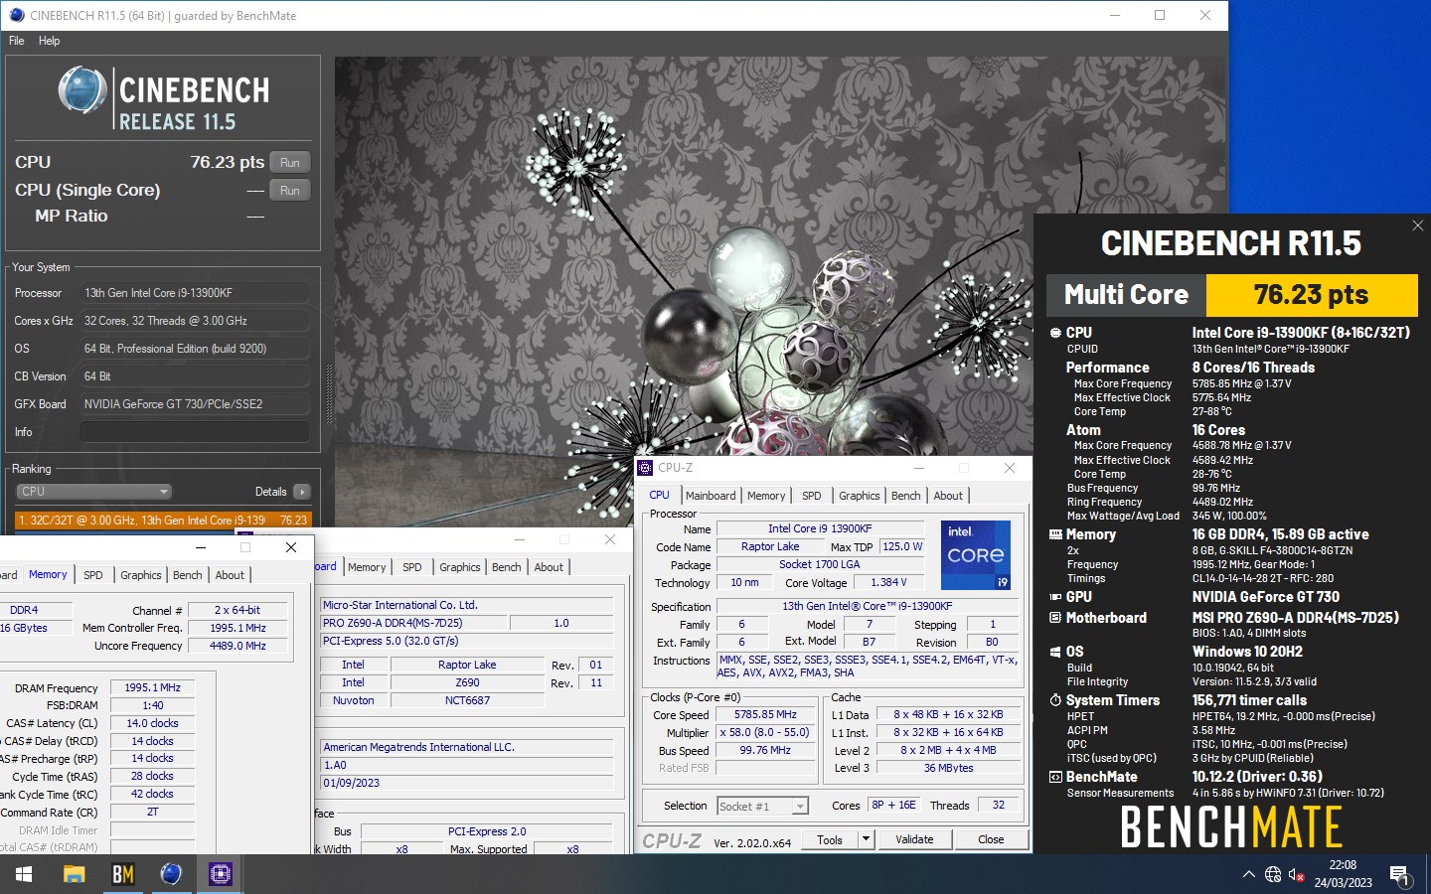Switch to SPD tab in front CPU-Z window
The width and height of the screenshot is (1431, 894).
(812, 496)
